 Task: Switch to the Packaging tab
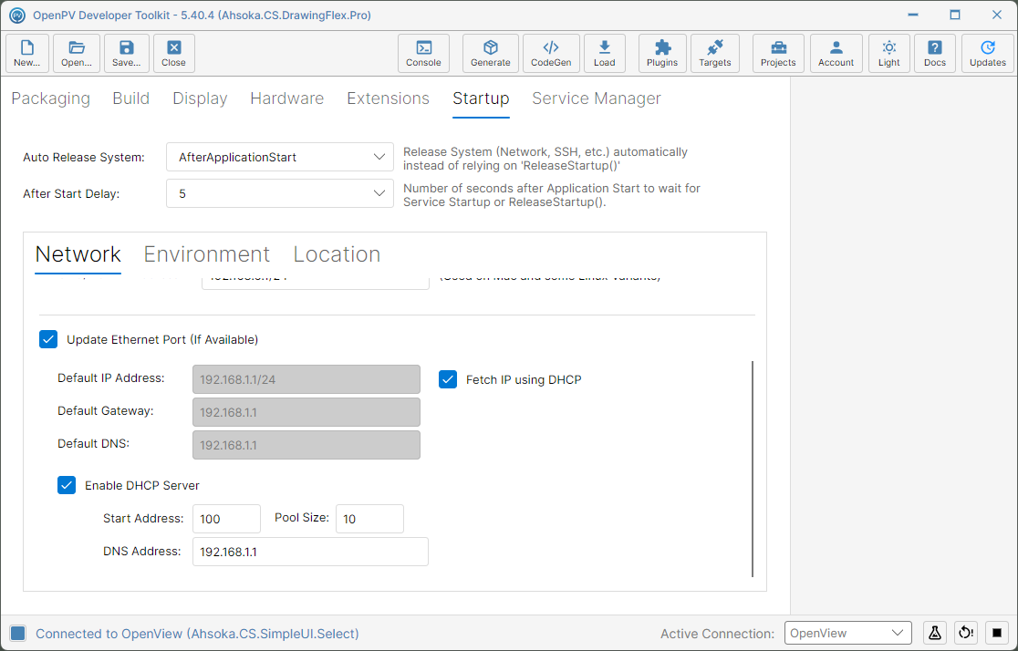click(x=51, y=98)
